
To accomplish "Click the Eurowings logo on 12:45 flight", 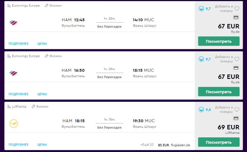I will (x=14, y=22).
